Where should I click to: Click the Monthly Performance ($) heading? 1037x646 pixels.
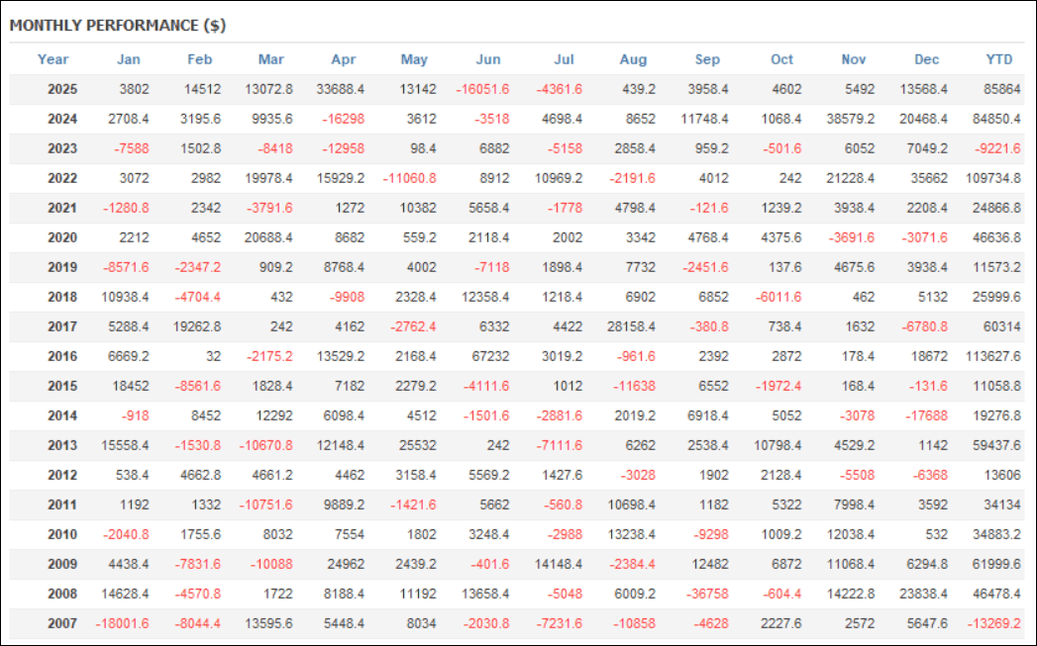(x=118, y=26)
